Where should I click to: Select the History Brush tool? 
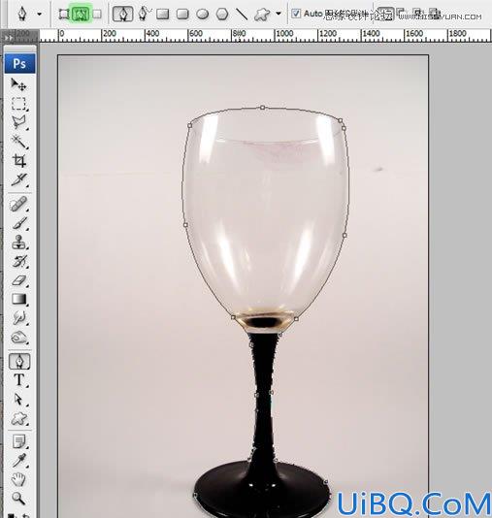click(18, 261)
